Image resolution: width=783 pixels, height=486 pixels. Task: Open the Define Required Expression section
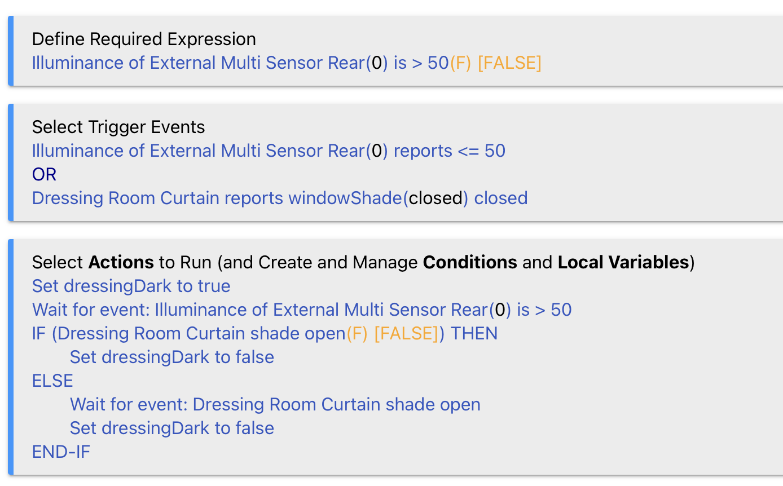click(x=144, y=39)
